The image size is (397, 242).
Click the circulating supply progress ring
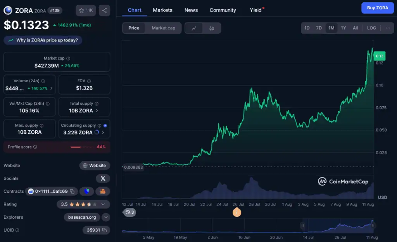[x=97, y=132]
